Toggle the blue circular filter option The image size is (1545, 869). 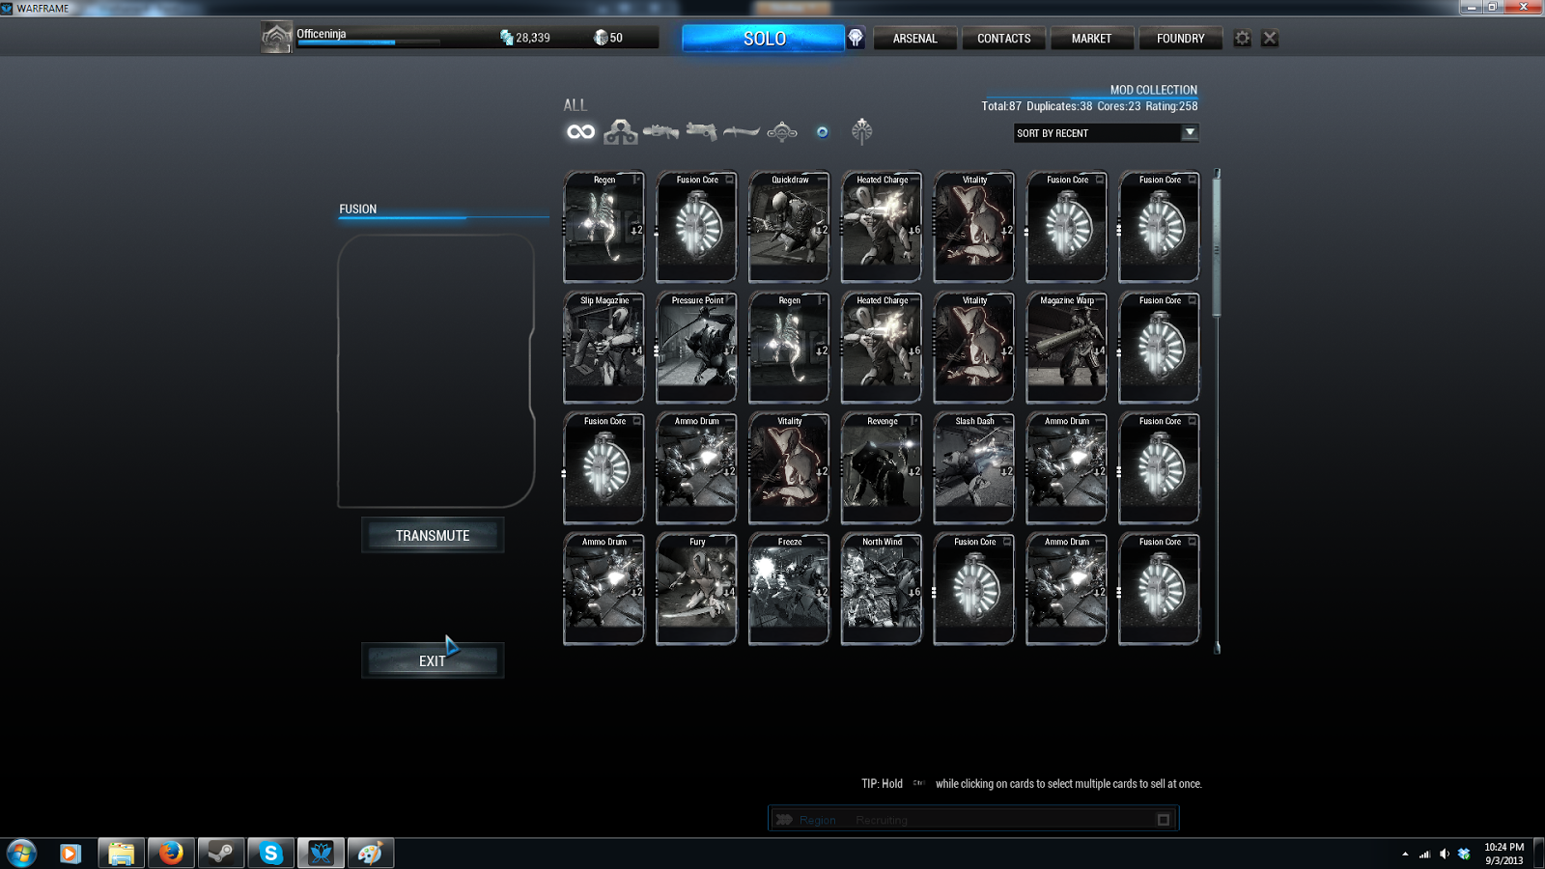(x=823, y=132)
